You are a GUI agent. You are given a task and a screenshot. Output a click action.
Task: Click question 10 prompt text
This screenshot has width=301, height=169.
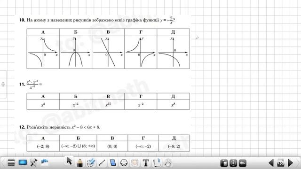click(x=97, y=20)
